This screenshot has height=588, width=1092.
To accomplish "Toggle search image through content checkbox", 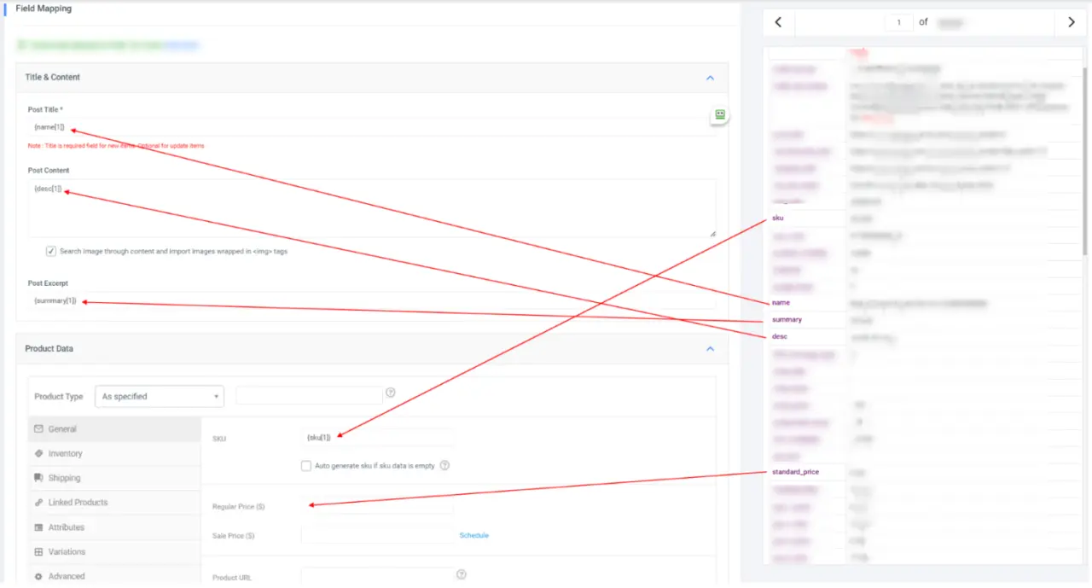I will (x=51, y=252).
